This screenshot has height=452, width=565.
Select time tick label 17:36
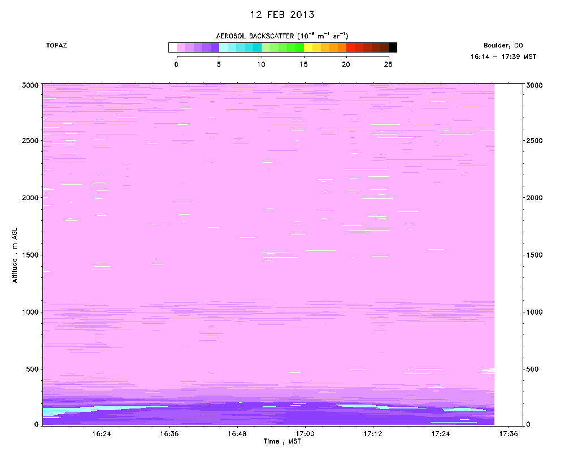pyautogui.click(x=508, y=434)
